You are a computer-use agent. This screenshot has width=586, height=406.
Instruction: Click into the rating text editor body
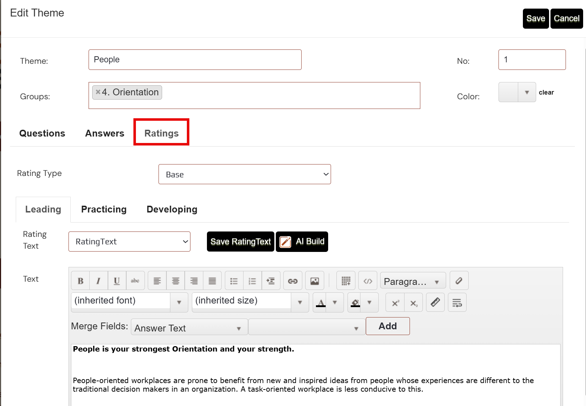pyautogui.click(x=316, y=375)
